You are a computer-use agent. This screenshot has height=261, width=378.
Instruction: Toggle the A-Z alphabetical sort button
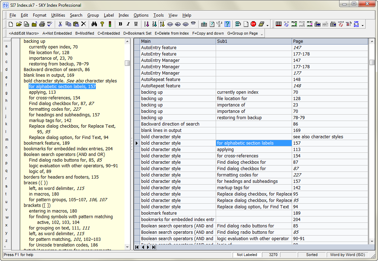click(162, 24)
